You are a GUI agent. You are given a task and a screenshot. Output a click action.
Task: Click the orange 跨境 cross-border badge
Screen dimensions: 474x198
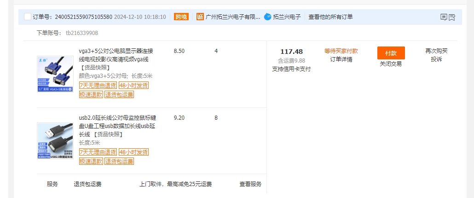click(181, 17)
